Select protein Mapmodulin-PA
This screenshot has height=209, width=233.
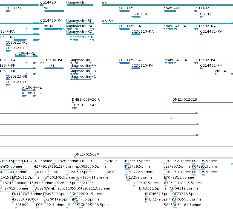click(x=83, y=66)
